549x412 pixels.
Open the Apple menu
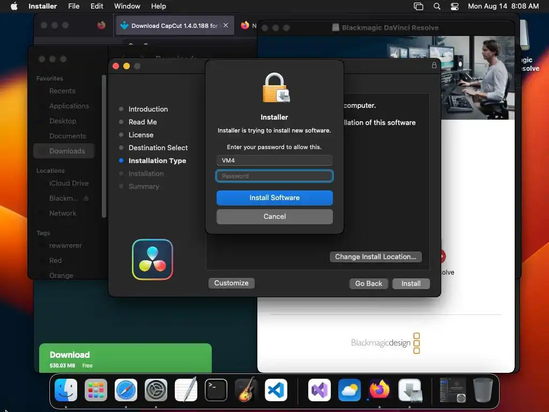pyautogui.click(x=14, y=6)
